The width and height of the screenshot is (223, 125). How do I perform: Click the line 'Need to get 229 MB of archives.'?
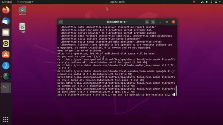(x=80, y=51)
